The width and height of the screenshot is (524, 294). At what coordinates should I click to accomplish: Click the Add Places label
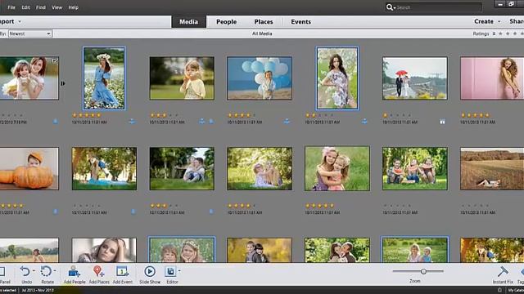99,282
